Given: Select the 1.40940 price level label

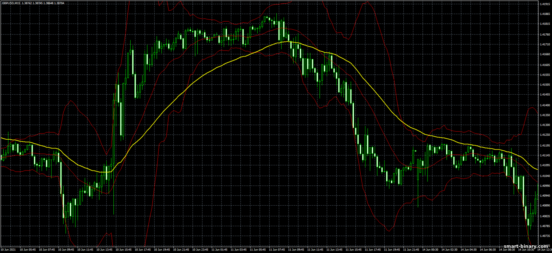Looking at the screenshot, I should (545, 196).
